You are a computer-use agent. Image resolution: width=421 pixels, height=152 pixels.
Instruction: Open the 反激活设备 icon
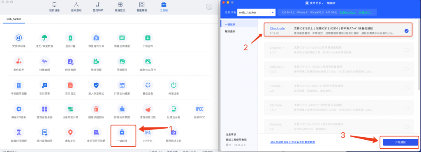click(173, 109)
